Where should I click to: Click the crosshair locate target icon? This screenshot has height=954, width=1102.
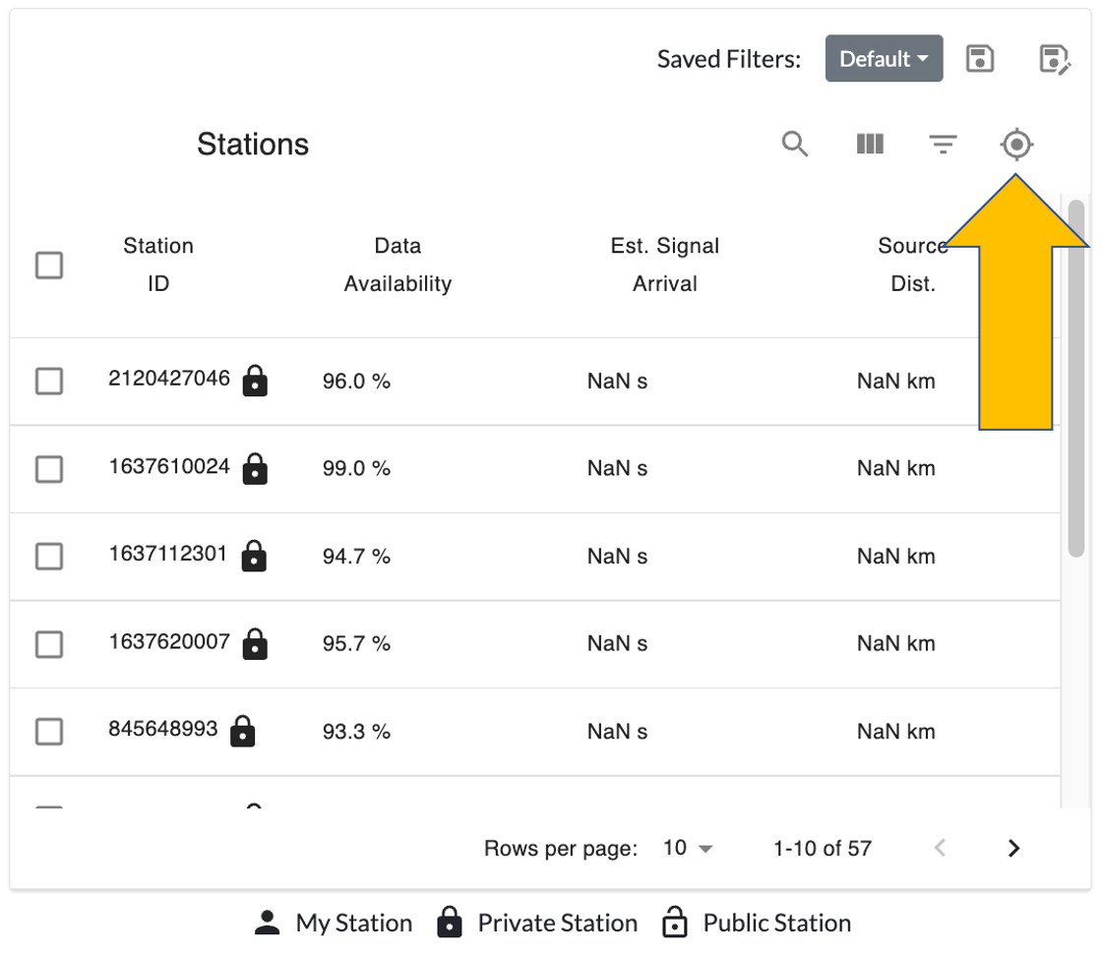pos(1016,145)
